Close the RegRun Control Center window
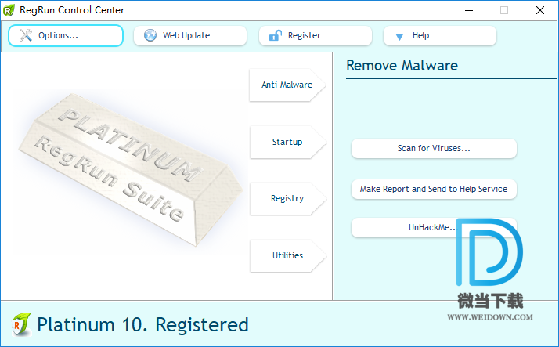 540,10
